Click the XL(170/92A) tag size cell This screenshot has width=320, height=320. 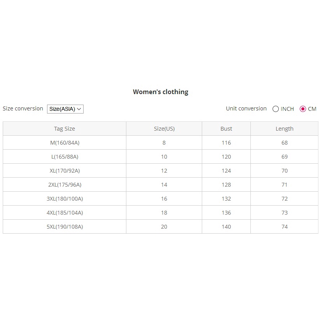click(x=65, y=171)
